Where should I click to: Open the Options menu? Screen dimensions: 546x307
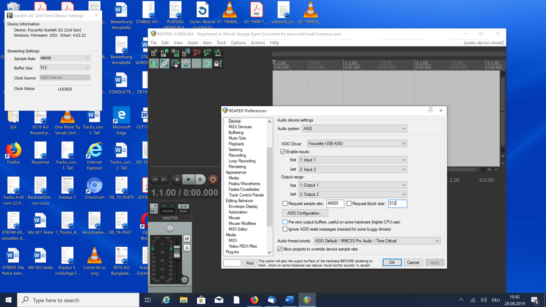[238, 43]
